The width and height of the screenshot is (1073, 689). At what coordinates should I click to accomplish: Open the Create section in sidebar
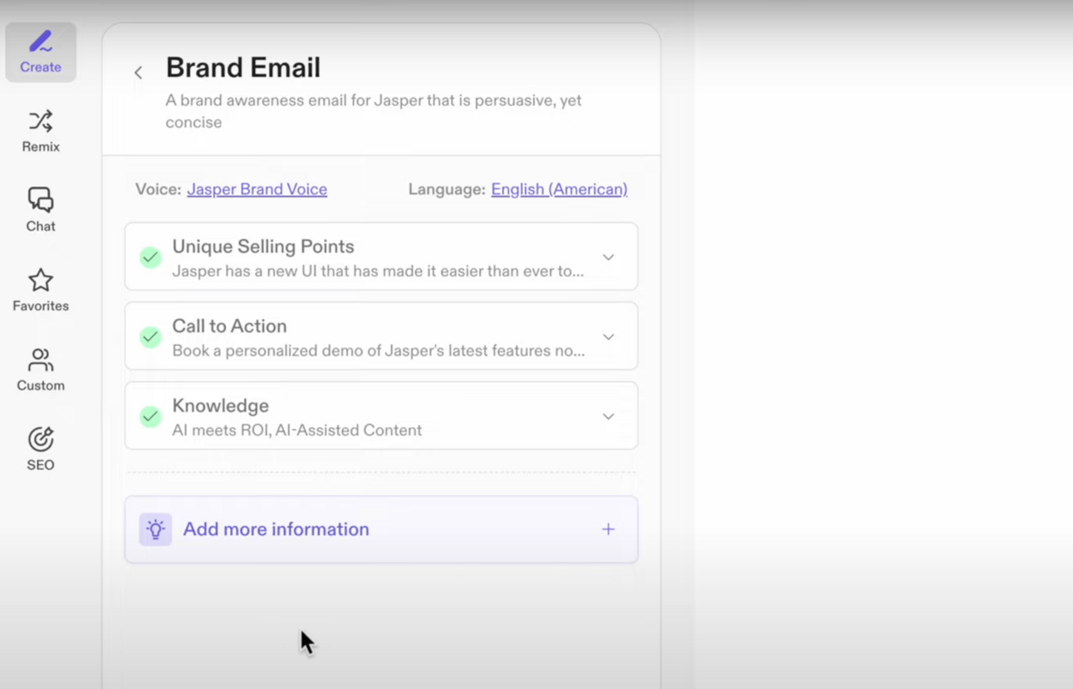[41, 52]
